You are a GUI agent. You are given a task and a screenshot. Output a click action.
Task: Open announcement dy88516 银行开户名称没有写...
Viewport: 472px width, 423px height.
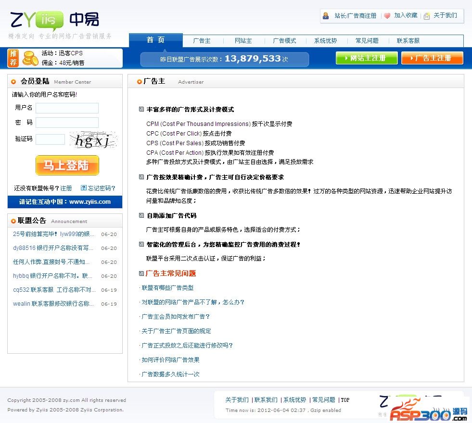(53, 248)
